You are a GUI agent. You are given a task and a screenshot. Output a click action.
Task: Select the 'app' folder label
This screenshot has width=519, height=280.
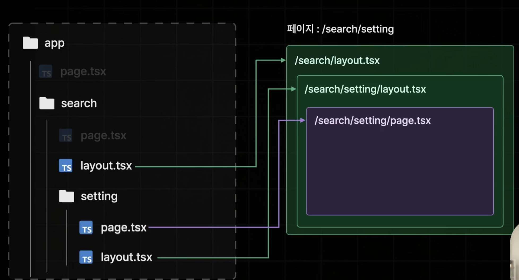pyautogui.click(x=54, y=43)
